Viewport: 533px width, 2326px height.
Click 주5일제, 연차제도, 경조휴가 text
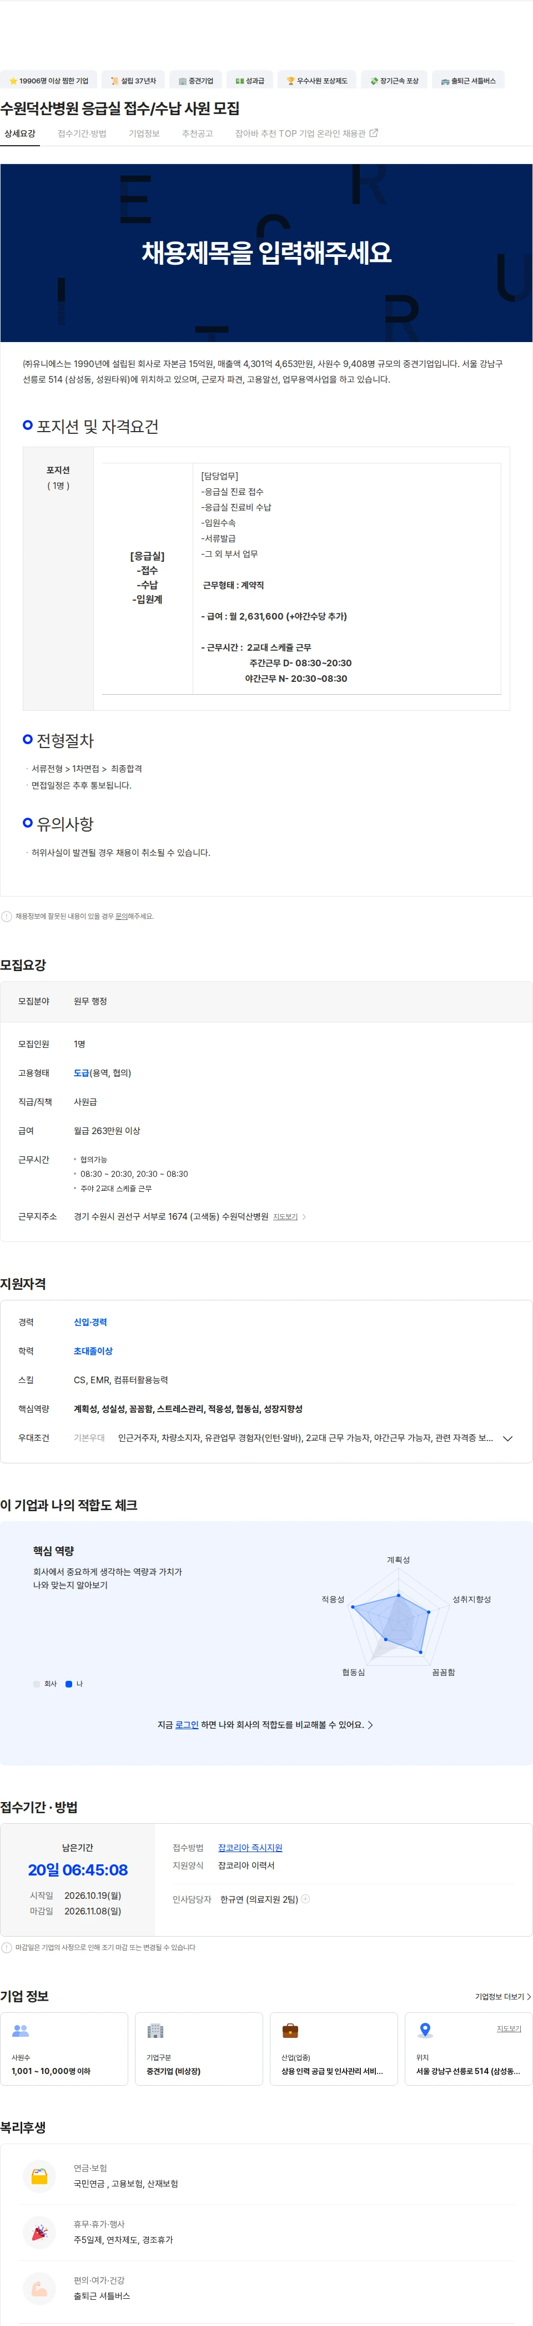(x=123, y=2239)
